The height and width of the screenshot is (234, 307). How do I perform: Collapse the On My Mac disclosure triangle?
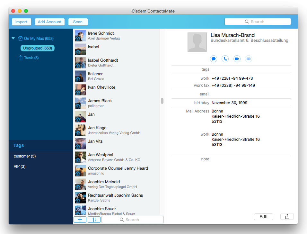click(x=13, y=38)
